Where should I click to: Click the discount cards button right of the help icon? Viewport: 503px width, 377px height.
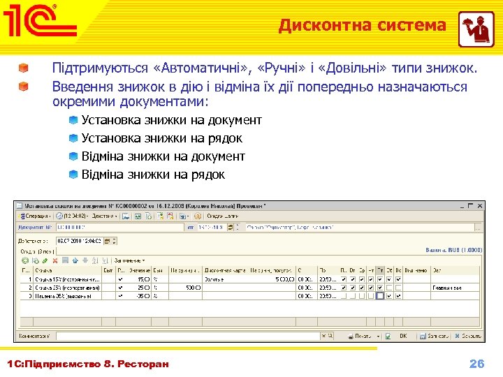tap(222, 216)
